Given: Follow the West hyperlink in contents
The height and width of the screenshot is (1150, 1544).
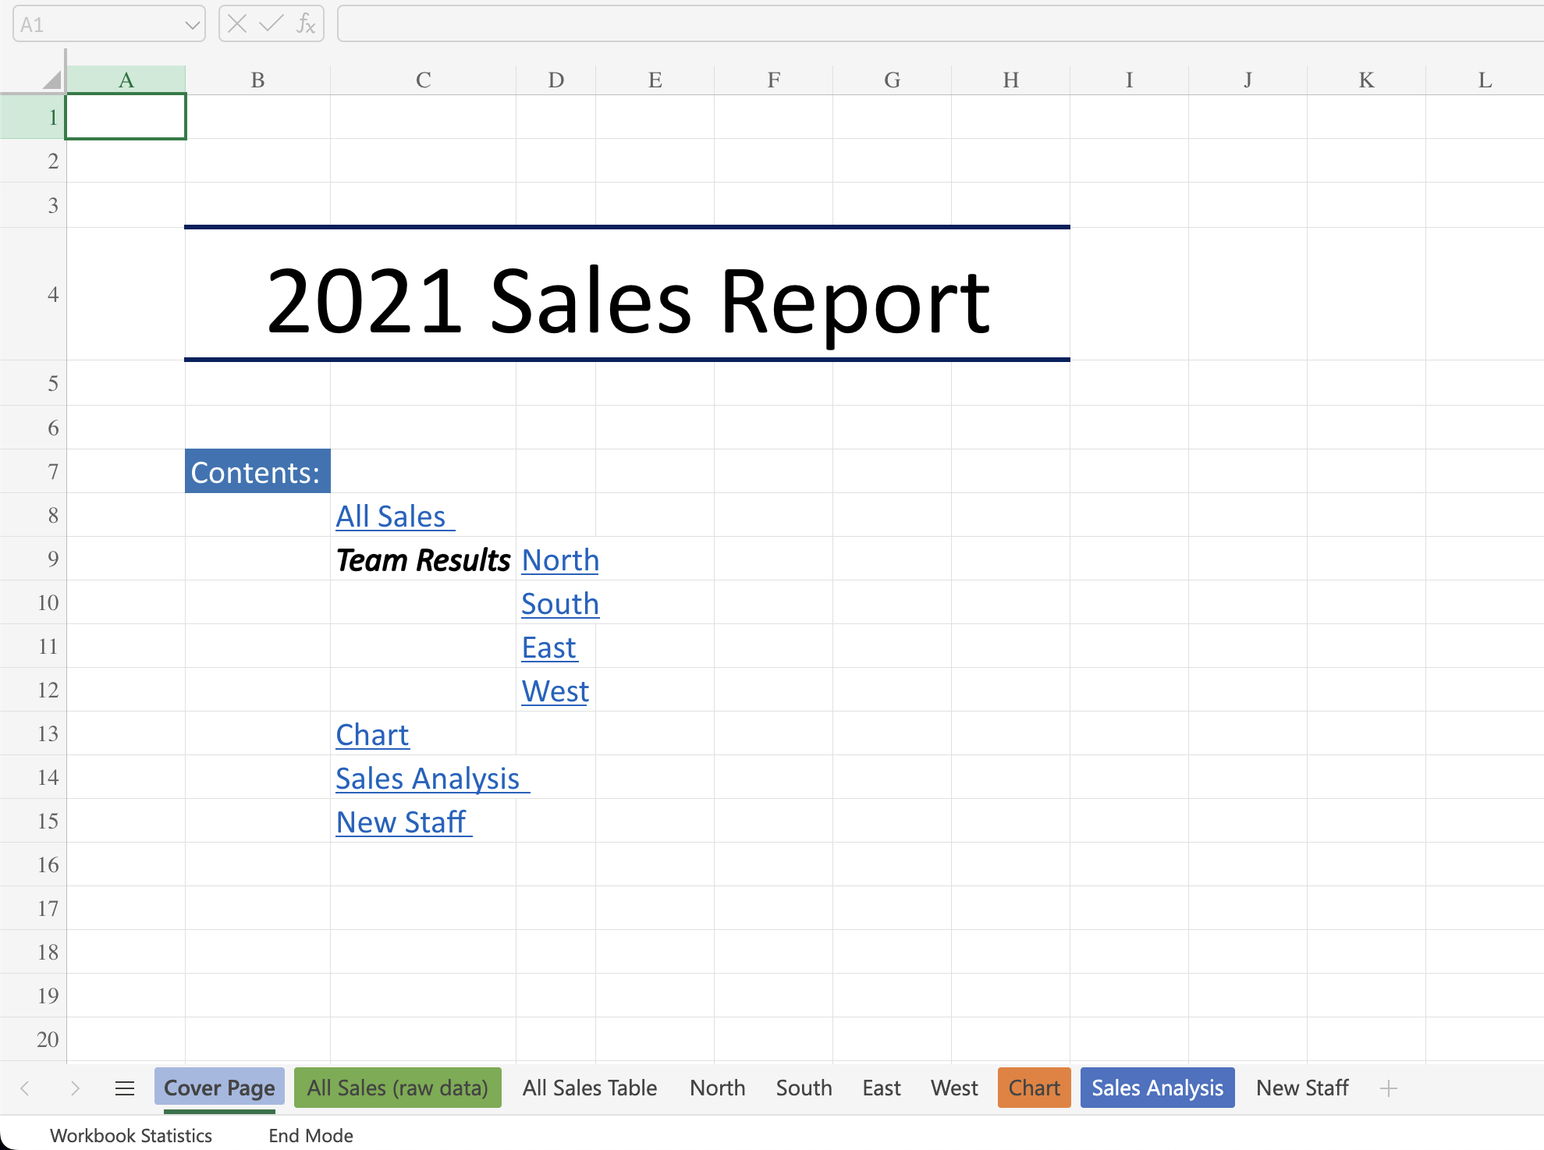Looking at the screenshot, I should (555, 691).
